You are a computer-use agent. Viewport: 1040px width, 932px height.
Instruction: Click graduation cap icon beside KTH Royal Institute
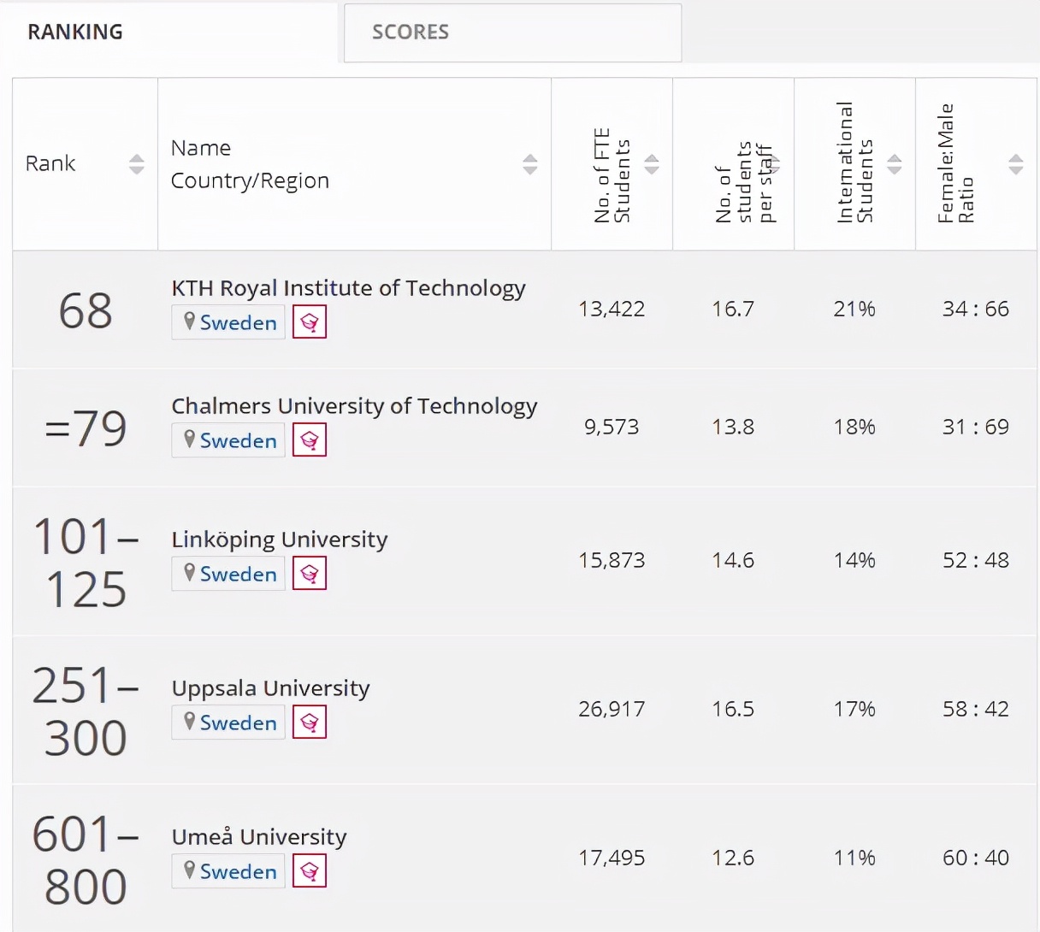(310, 322)
